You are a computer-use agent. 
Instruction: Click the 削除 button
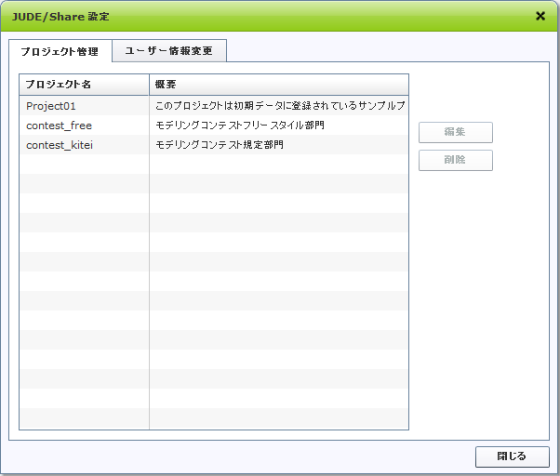(x=456, y=160)
